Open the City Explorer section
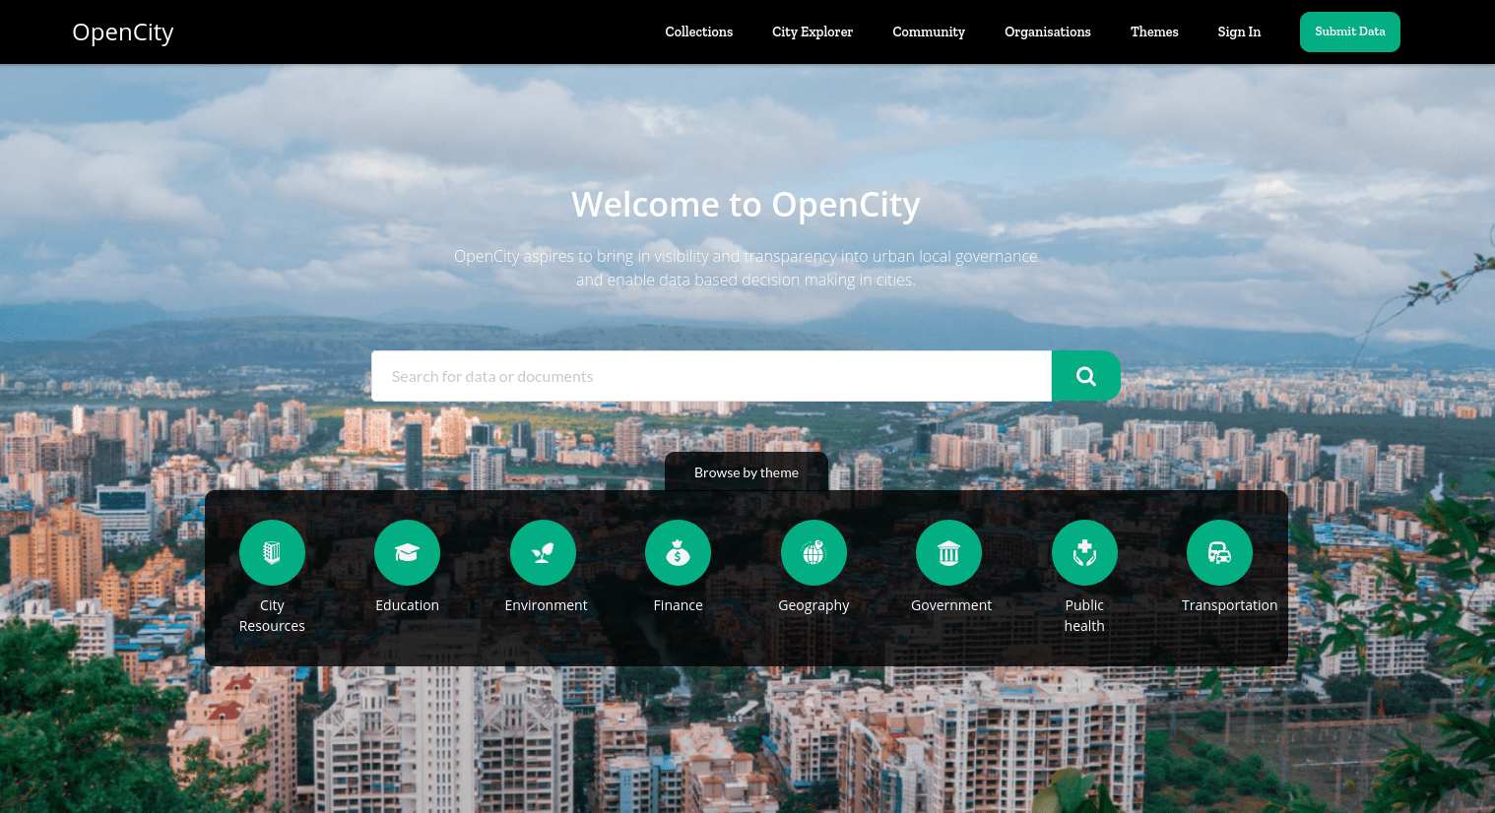Image resolution: width=1495 pixels, height=813 pixels. click(812, 31)
